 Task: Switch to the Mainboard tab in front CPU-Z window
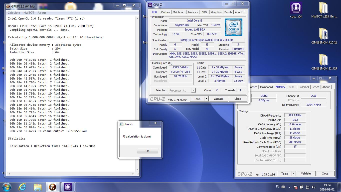[179, 12]
